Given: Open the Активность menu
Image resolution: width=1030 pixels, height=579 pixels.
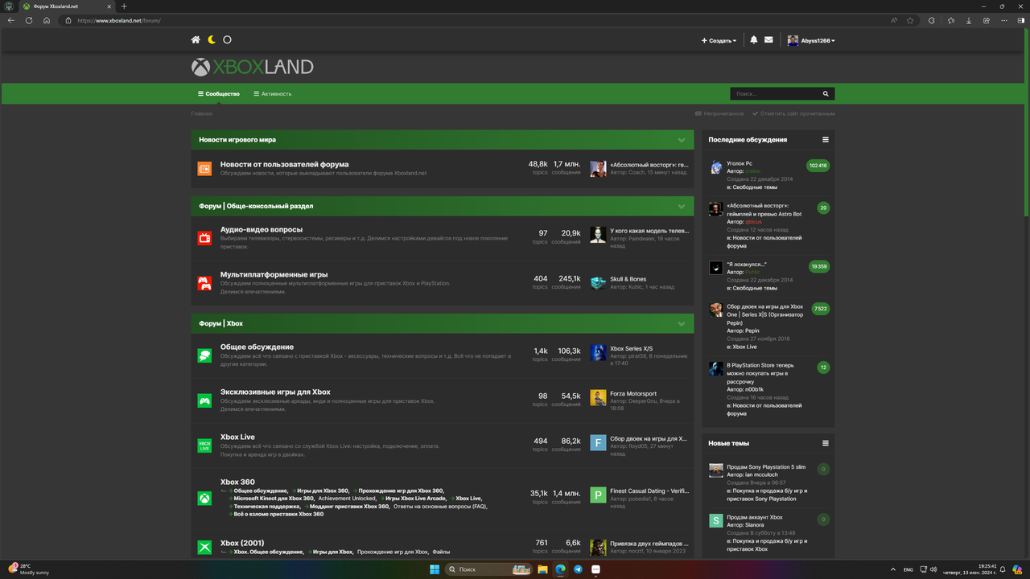Looking at the screenshot, I should [x=273, y=93].
